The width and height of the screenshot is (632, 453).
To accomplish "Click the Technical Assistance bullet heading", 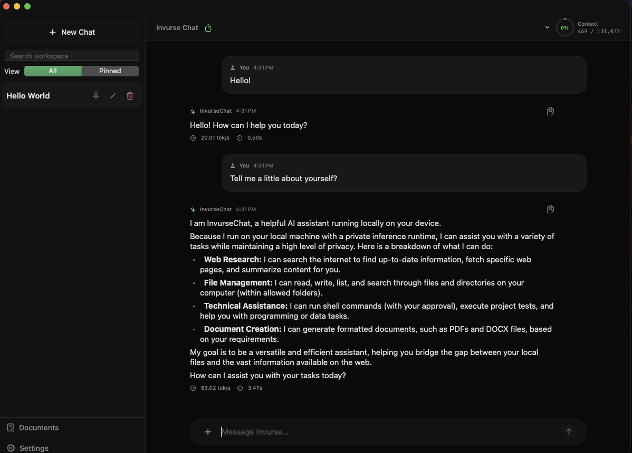I will (246, 306).
